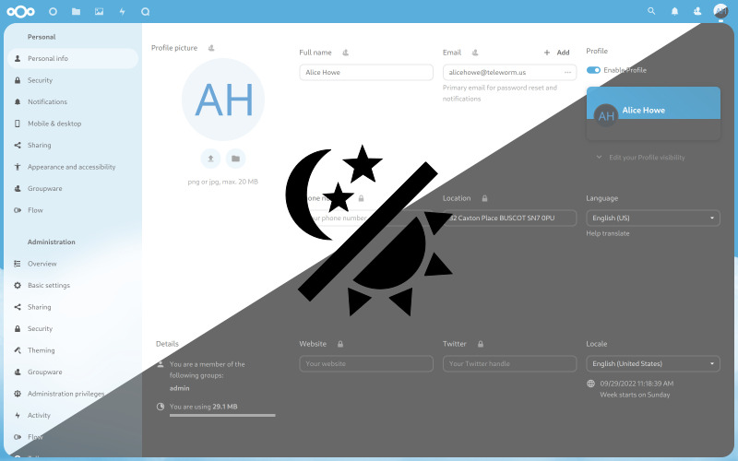Upload a new profile picture
The image size is (738, 461).
210,158
